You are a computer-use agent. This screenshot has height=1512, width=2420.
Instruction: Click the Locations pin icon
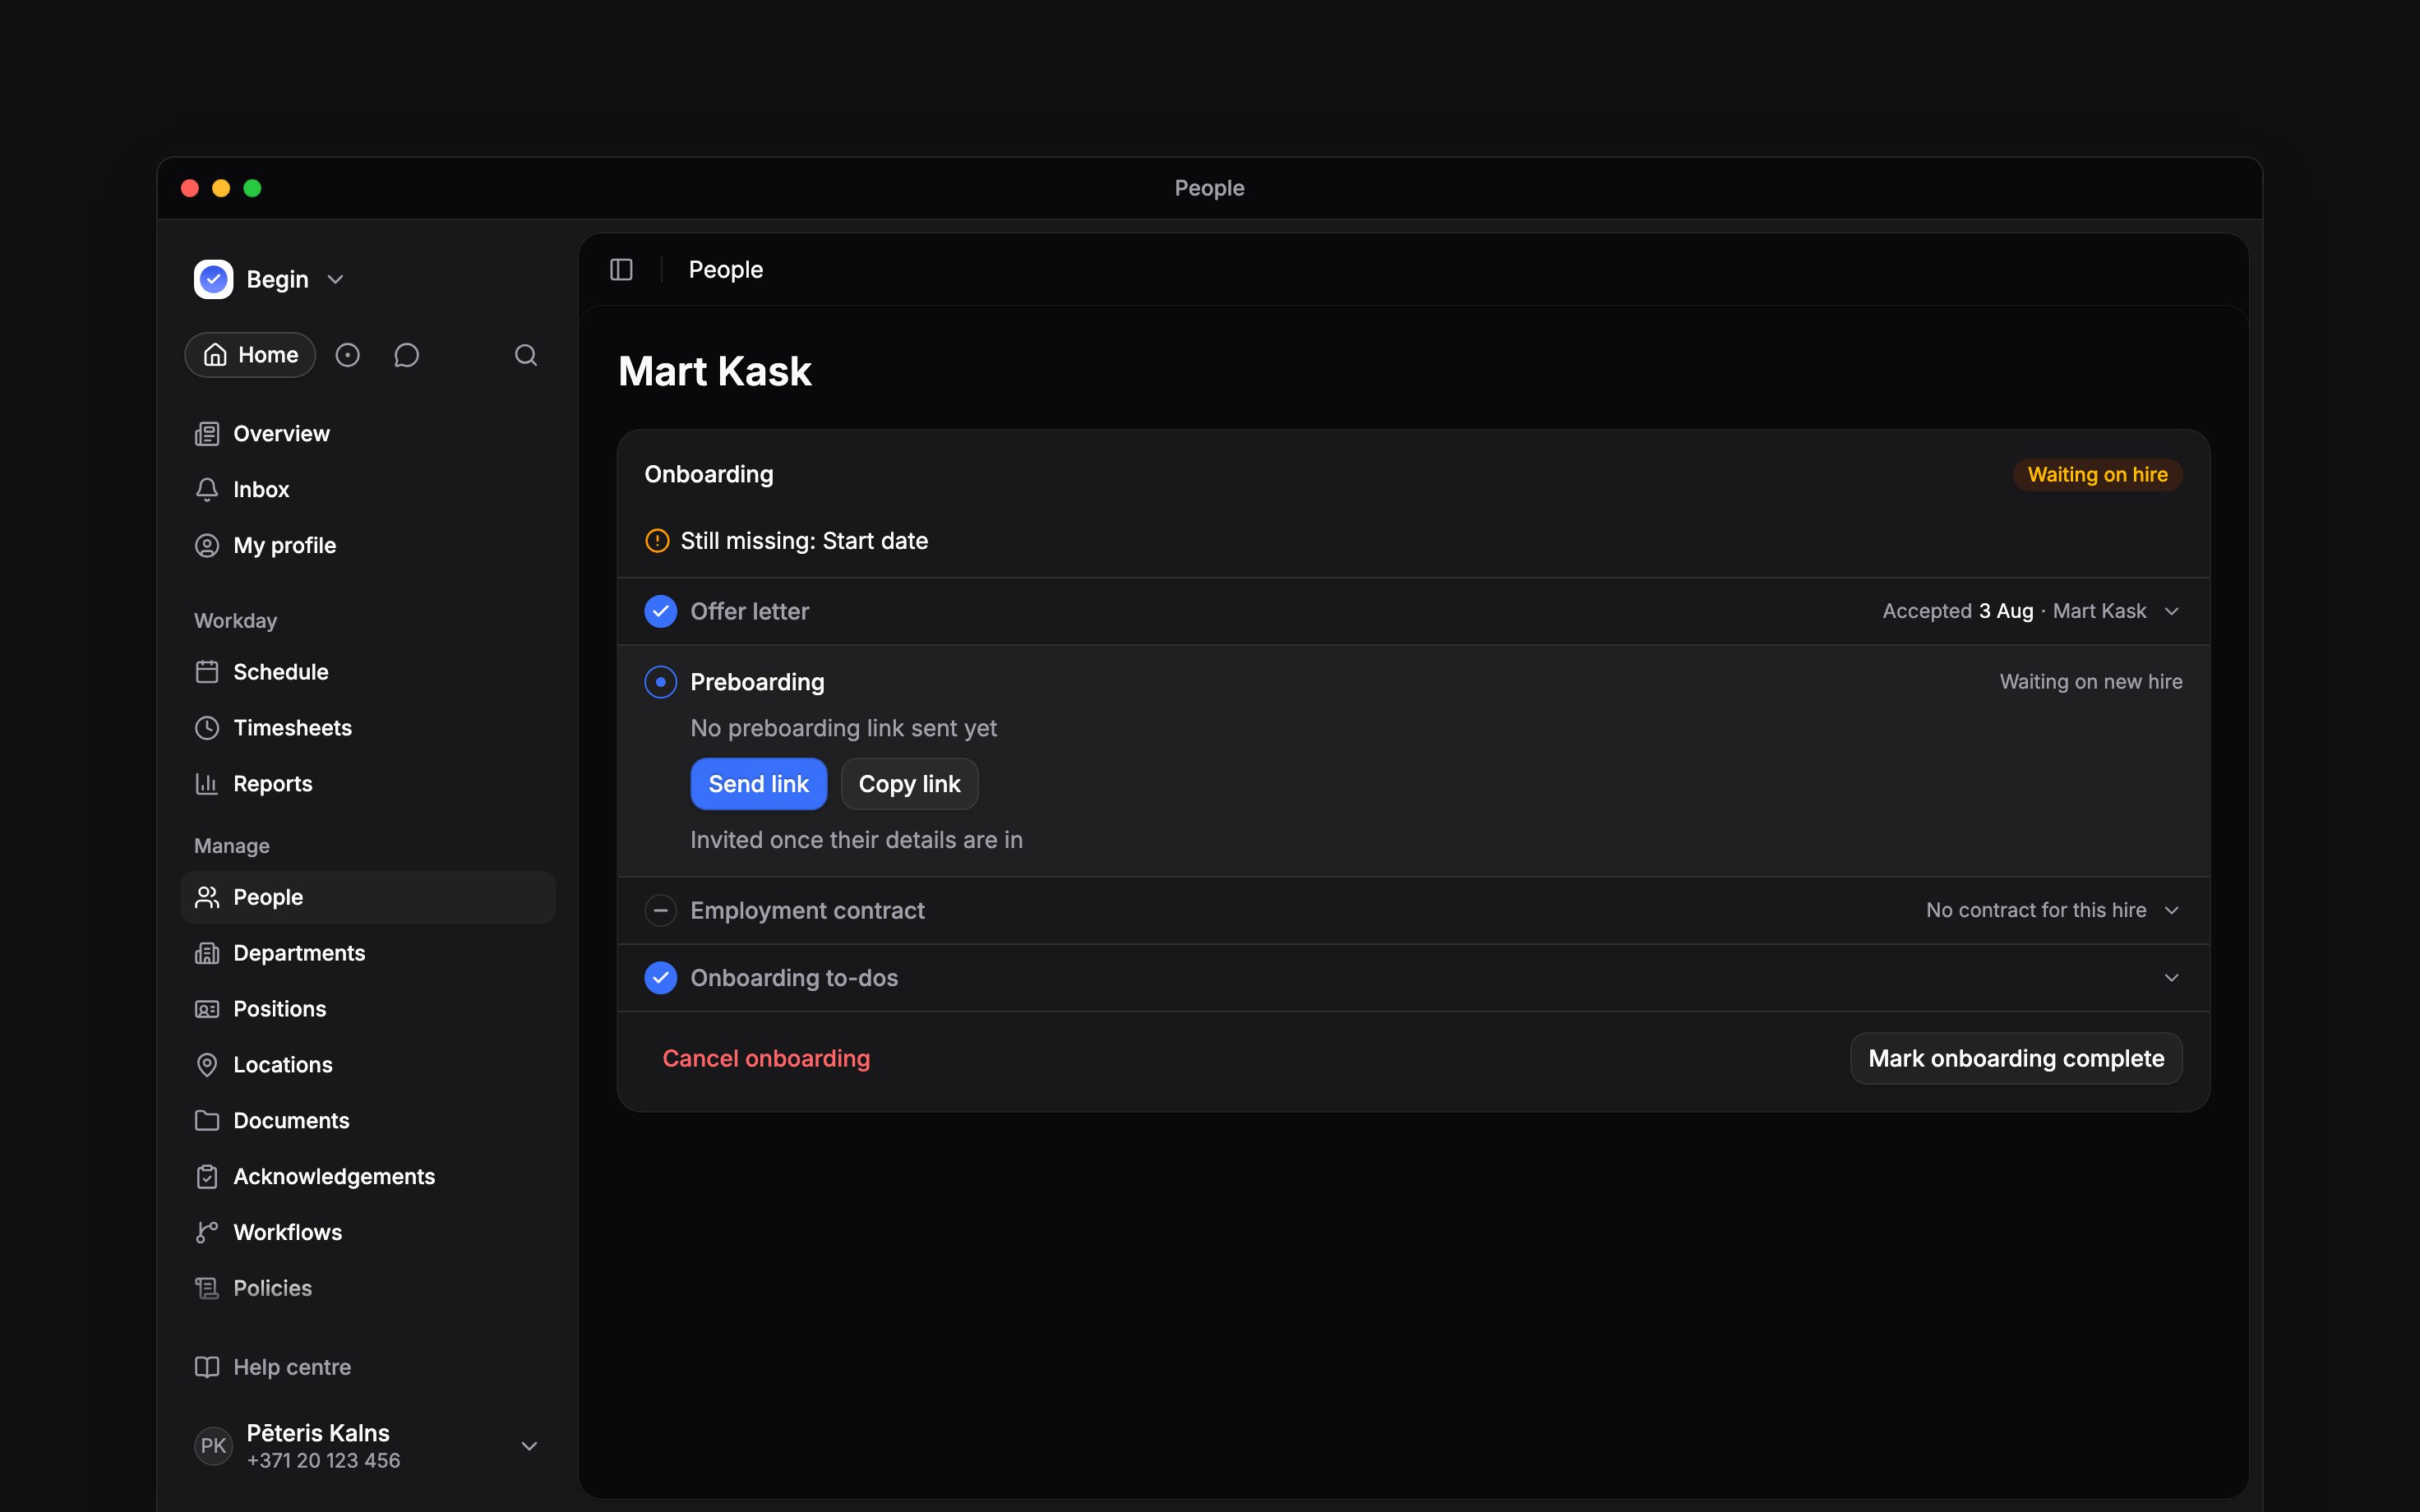(x=207, y=1065)
